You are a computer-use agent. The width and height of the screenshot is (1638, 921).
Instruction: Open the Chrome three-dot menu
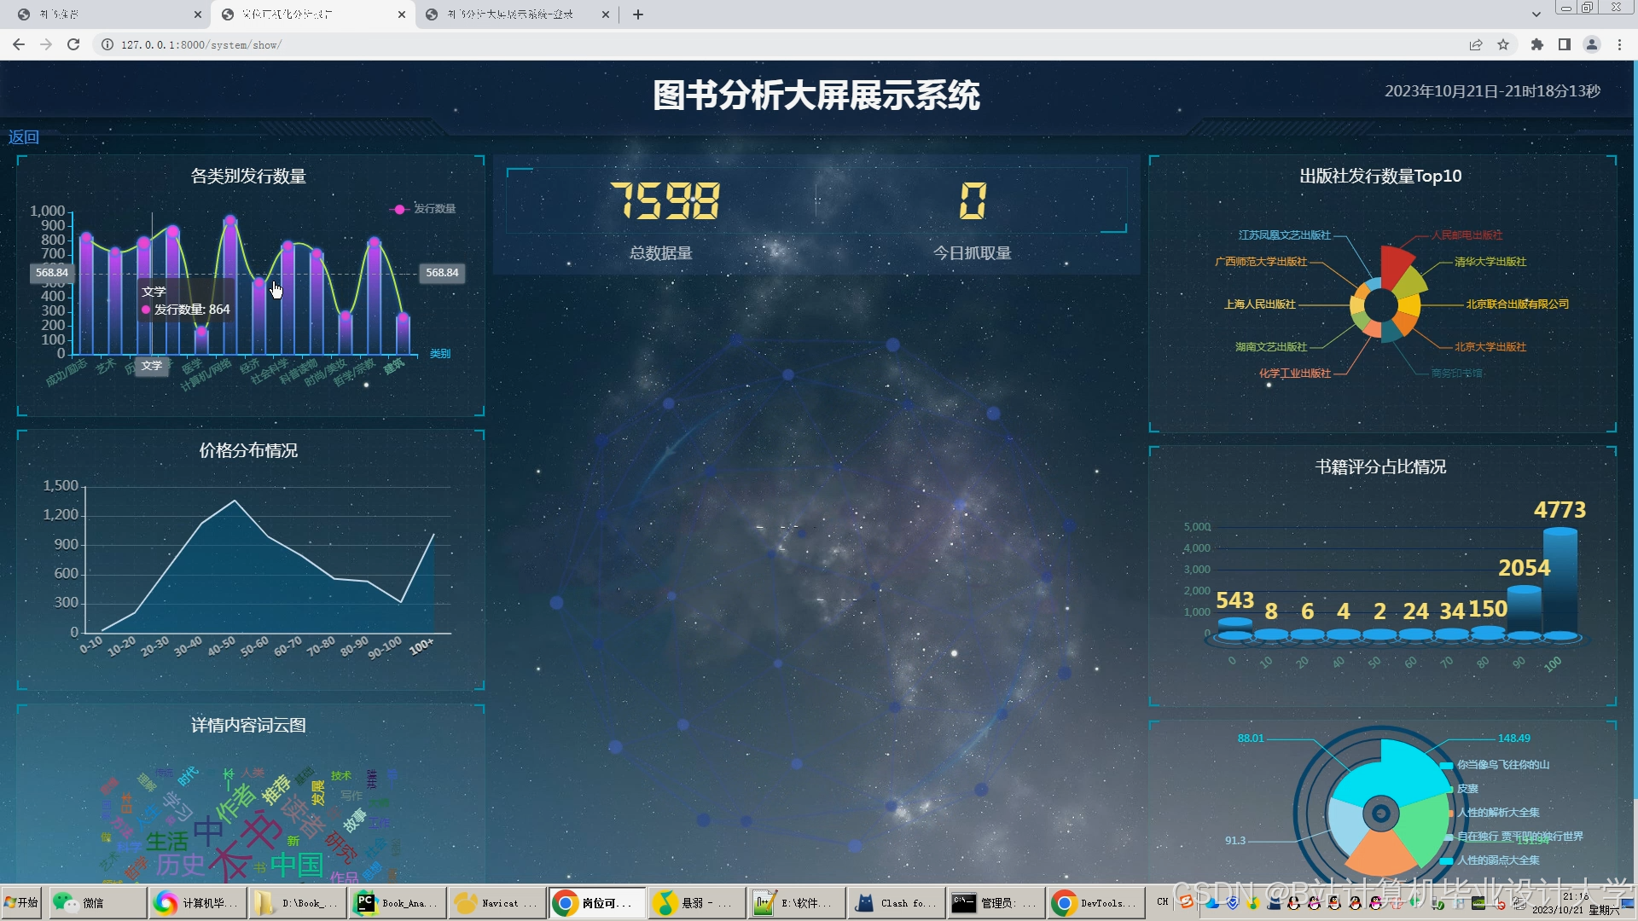[x=1619, y=44]
